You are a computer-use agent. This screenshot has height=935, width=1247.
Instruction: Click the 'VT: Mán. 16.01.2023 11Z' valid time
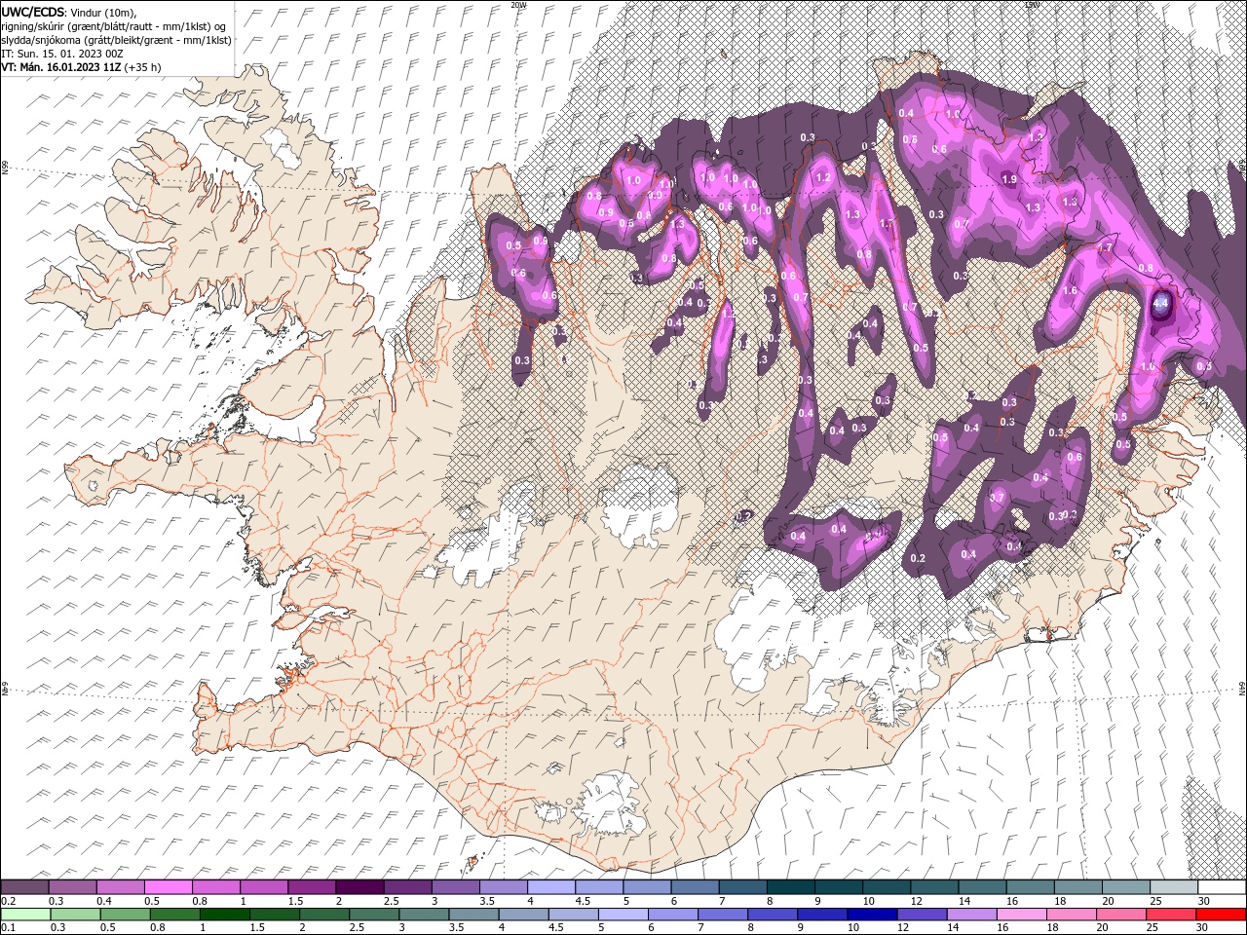[x=61, y=67]
